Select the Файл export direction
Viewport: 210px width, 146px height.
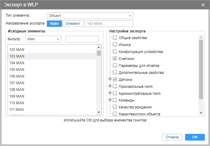pos(54,24)
